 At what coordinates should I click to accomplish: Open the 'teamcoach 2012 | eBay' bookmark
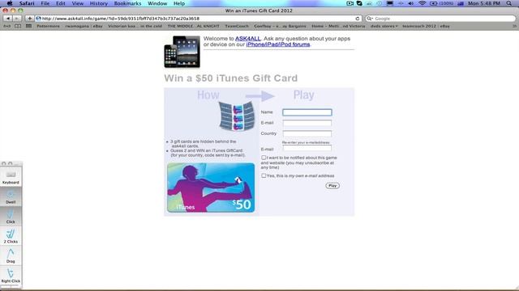point(426,26)
